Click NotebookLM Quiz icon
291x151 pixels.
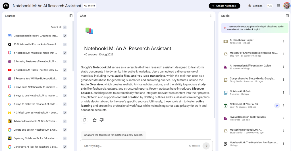[x=225, y=93]
